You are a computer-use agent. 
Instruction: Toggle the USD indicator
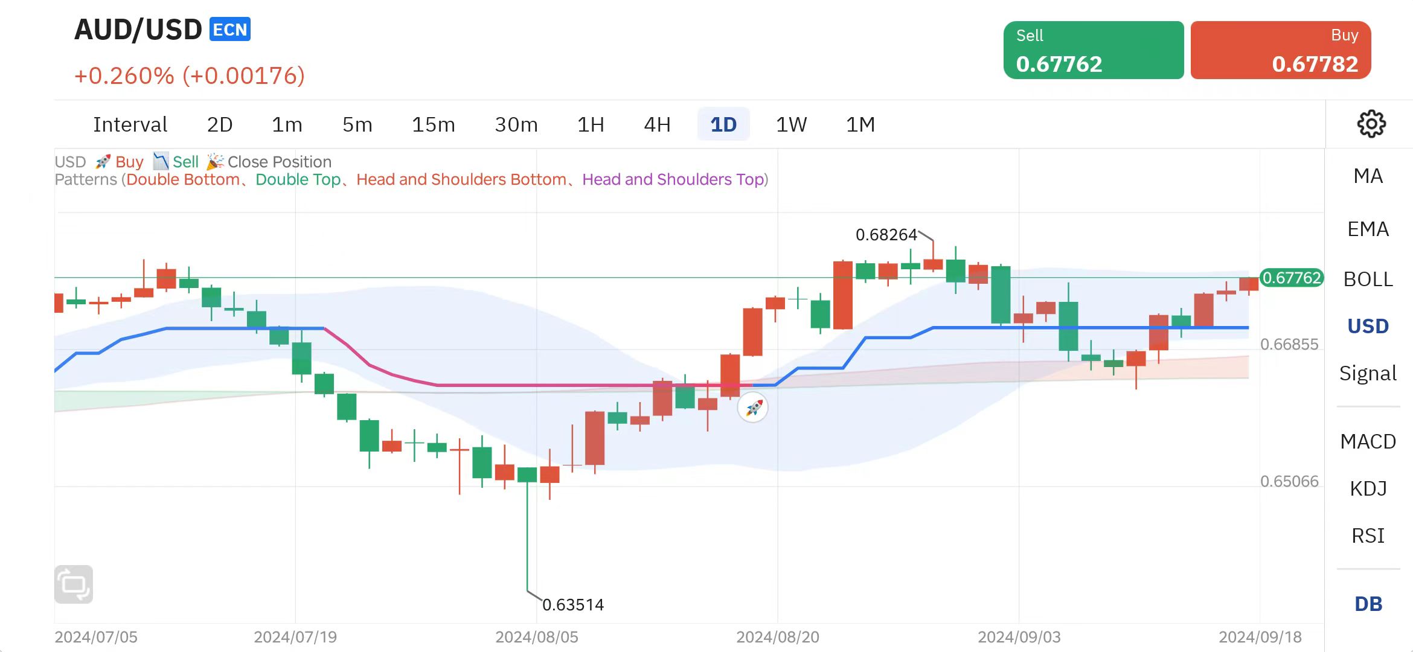(1368, 327)
